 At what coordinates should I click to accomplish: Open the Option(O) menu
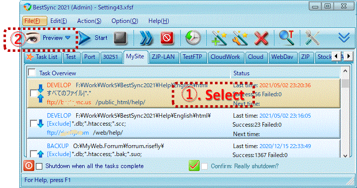(x=124, y=21)
